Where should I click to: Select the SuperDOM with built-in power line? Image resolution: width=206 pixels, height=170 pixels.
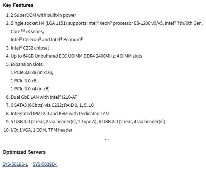click(x=43, y=15)
